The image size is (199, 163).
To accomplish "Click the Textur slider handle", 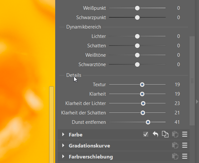I will coord(142,85).
